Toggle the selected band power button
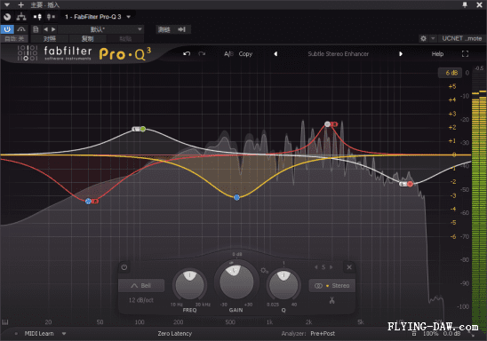Screen dimensions: 487x341 (x=124, y=266)
